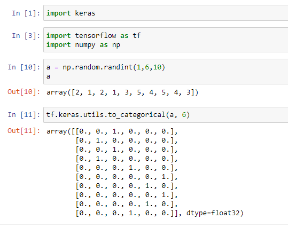The width and height of the screenshot is (288, 227).
Task: Click the 'import numpy as np' line
Action: click(83, 45)
